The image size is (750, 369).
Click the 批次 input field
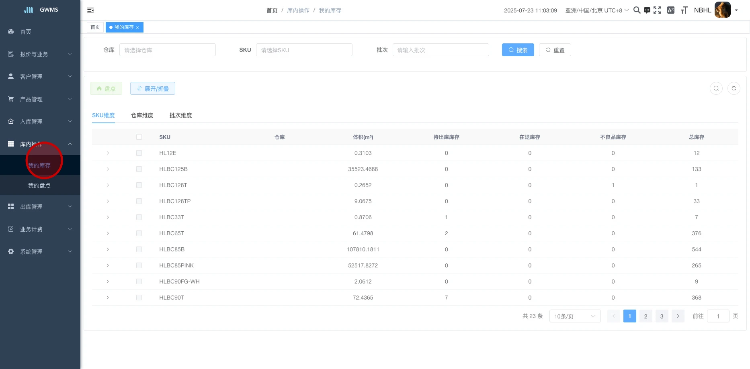[x=441, y=50]
